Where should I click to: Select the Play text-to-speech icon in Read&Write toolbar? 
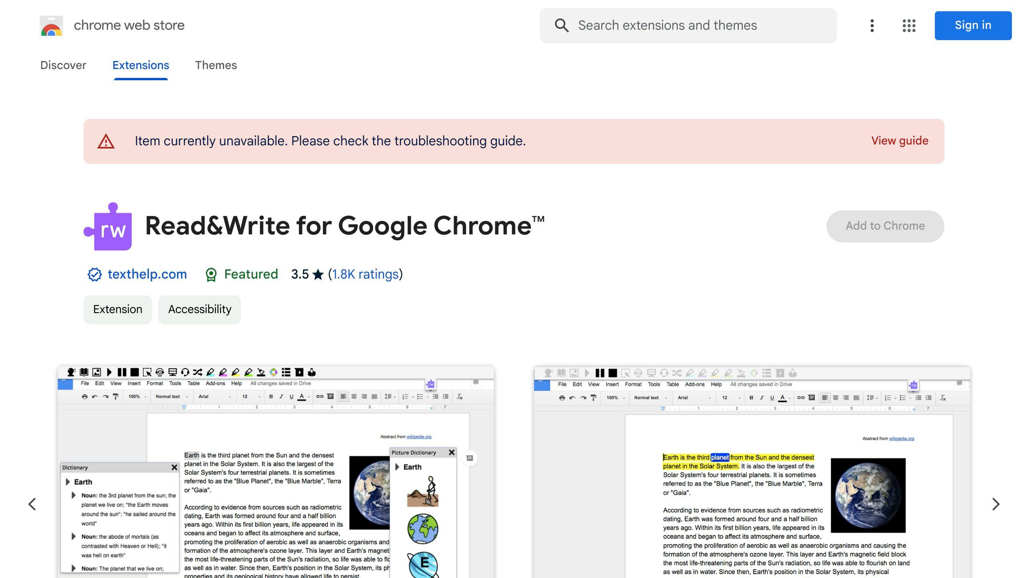(110, 373)
